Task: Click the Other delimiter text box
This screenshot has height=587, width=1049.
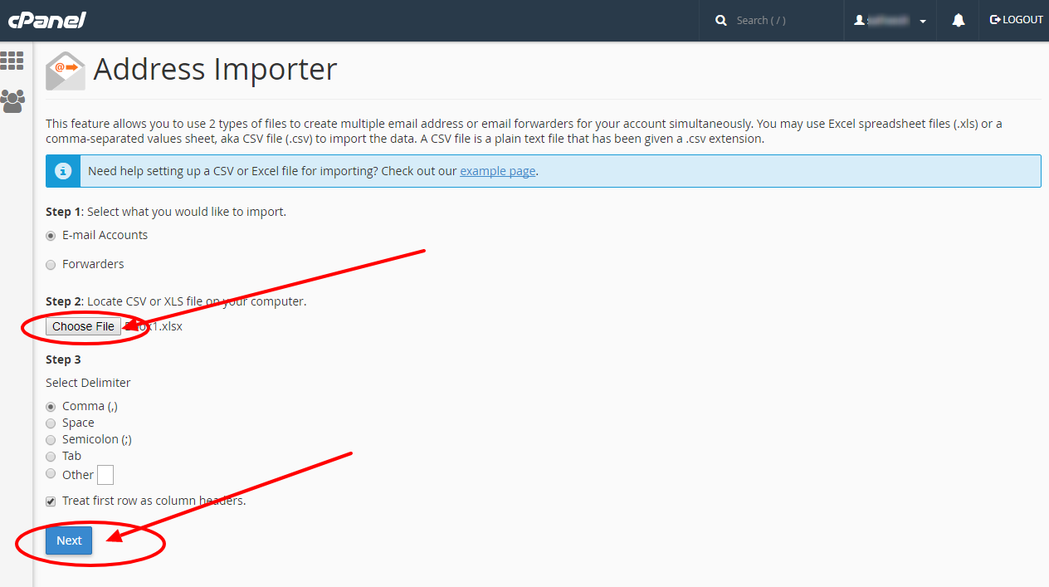Action: pyautogui.click(x=105, y=475)
